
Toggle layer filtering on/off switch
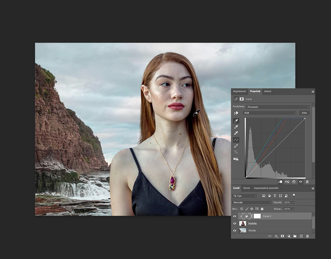click(293, 195)
